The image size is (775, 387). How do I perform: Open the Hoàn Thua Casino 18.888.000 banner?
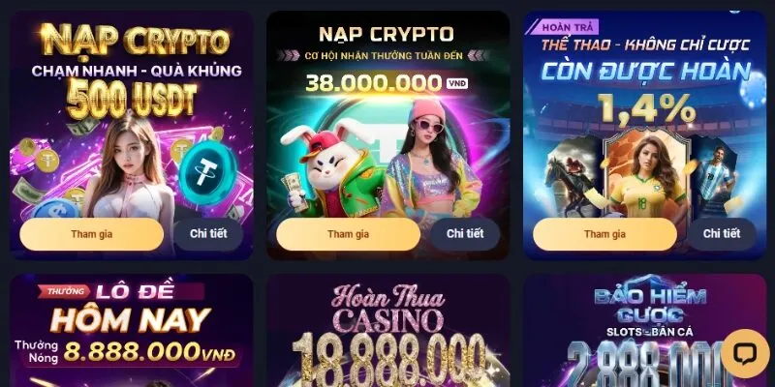[388, 331]
